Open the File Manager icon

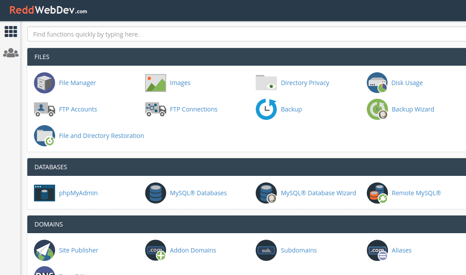click(45, 83)
